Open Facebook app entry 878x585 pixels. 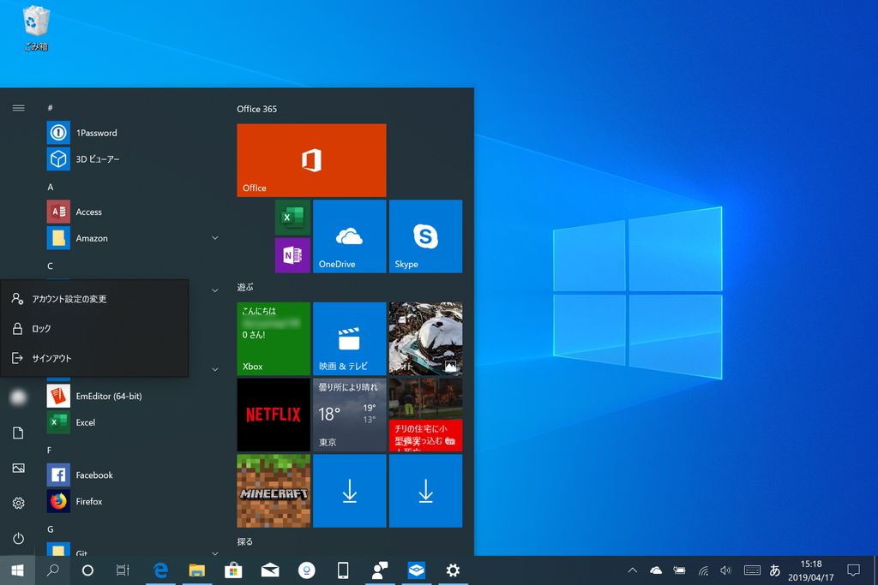click(130, 475)
